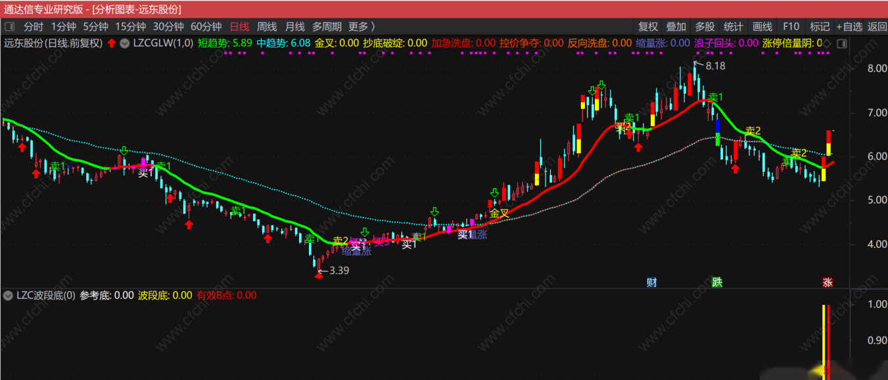Click the 叠加 overlay button

coord(676,27)
